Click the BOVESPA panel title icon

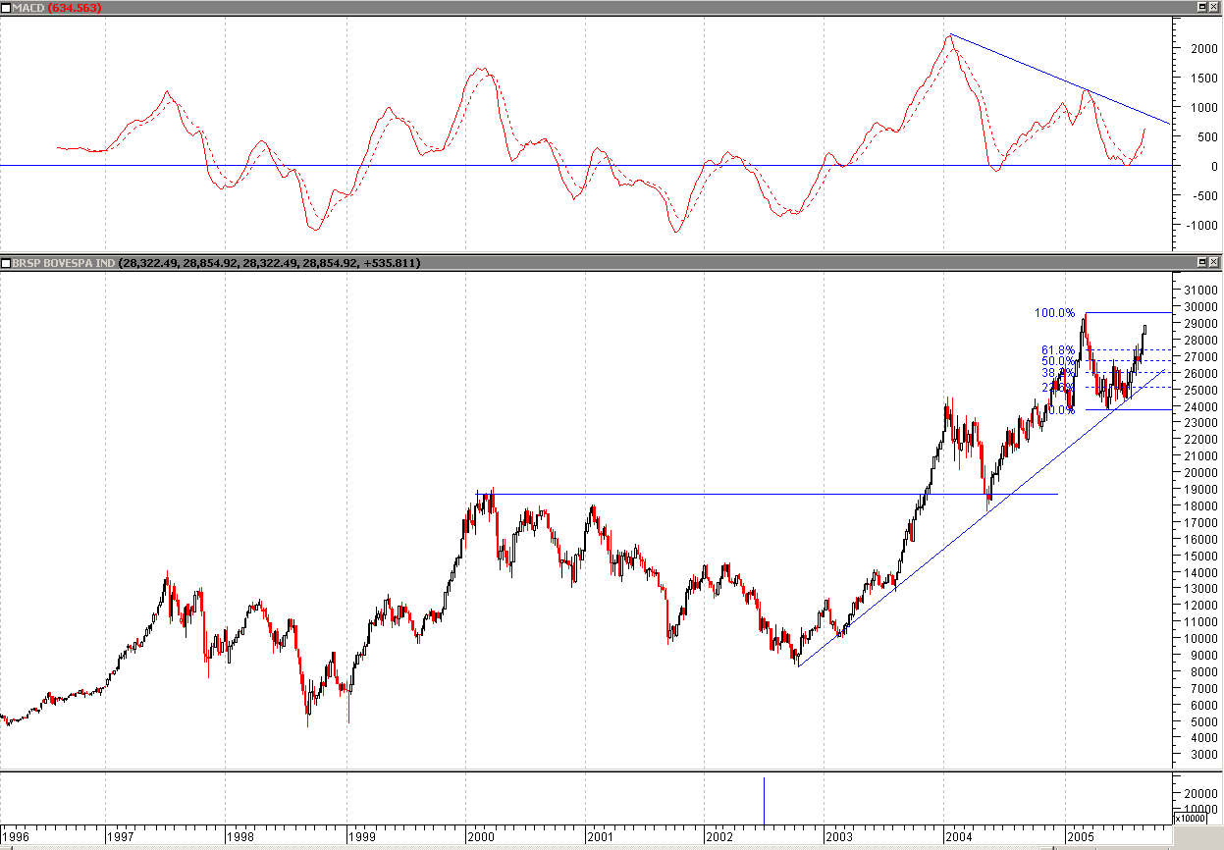point(6,262)
